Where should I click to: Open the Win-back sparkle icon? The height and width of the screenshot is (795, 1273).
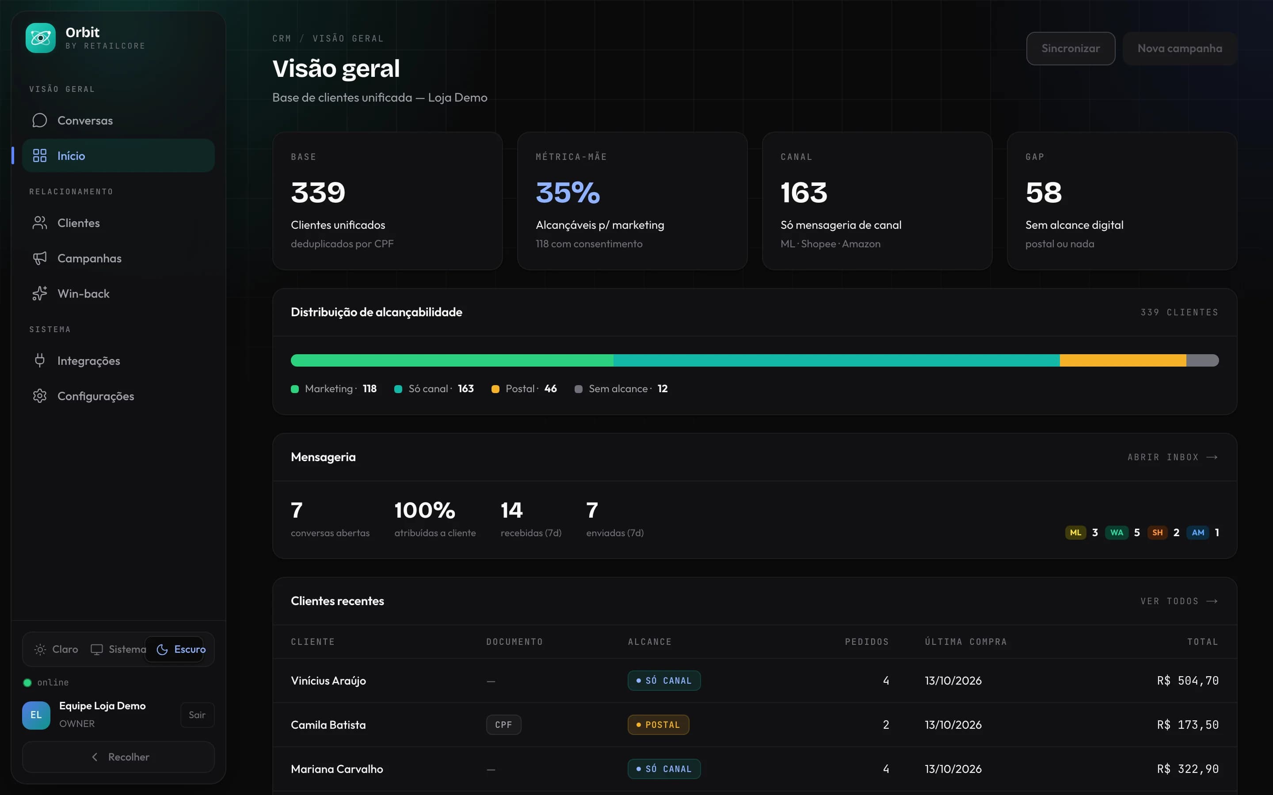coord(39,293)
